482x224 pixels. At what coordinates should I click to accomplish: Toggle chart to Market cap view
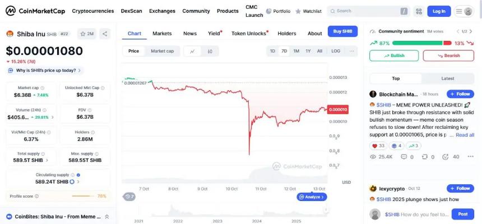162,51
